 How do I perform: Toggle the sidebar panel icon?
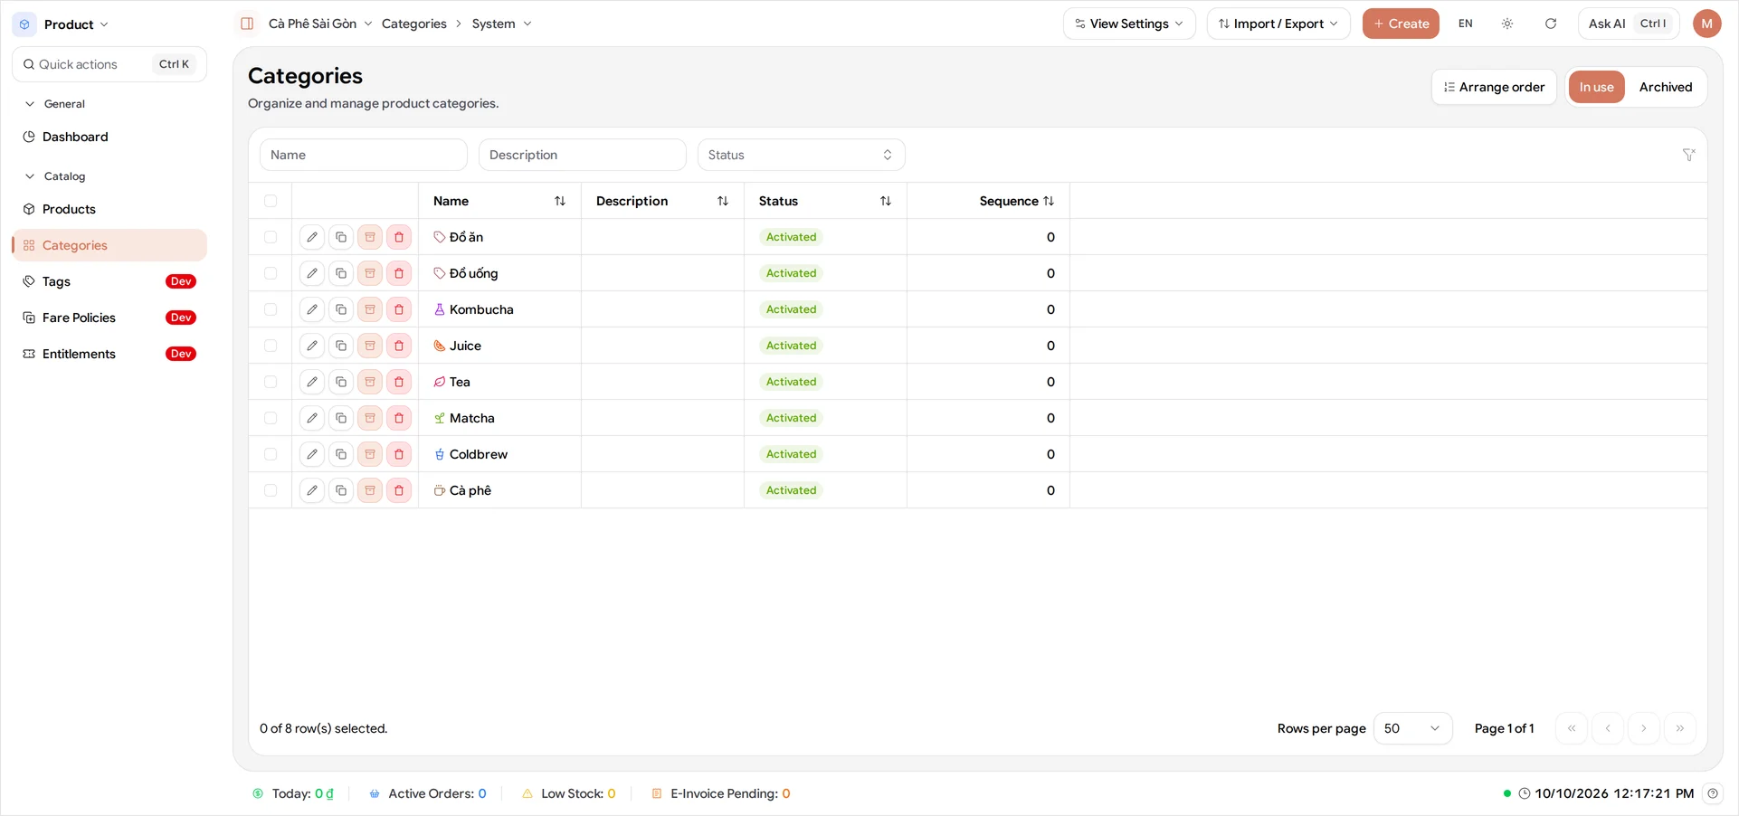[247, 24]
